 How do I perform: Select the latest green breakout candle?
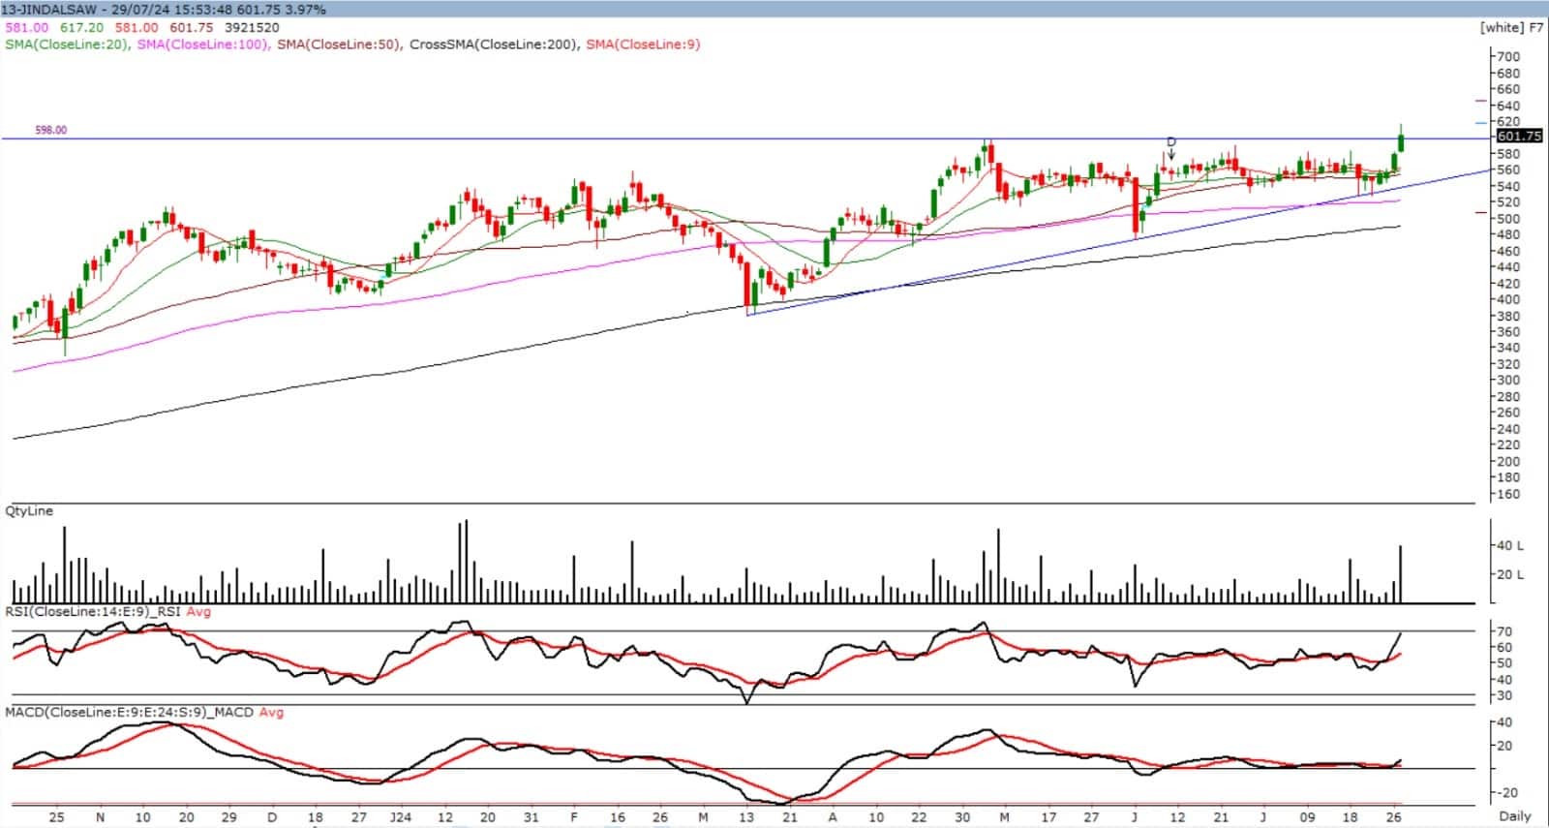(1401, 141)
